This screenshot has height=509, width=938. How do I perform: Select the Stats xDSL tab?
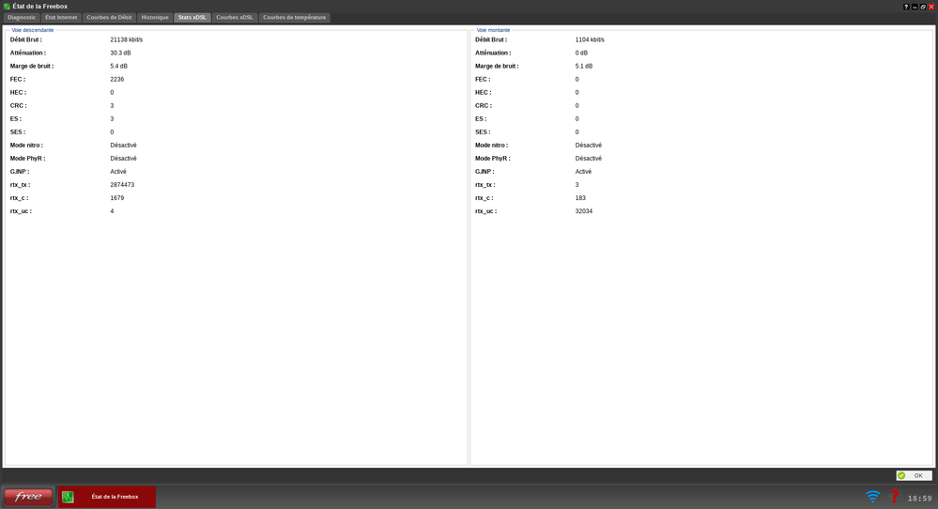tap(192, 17)
